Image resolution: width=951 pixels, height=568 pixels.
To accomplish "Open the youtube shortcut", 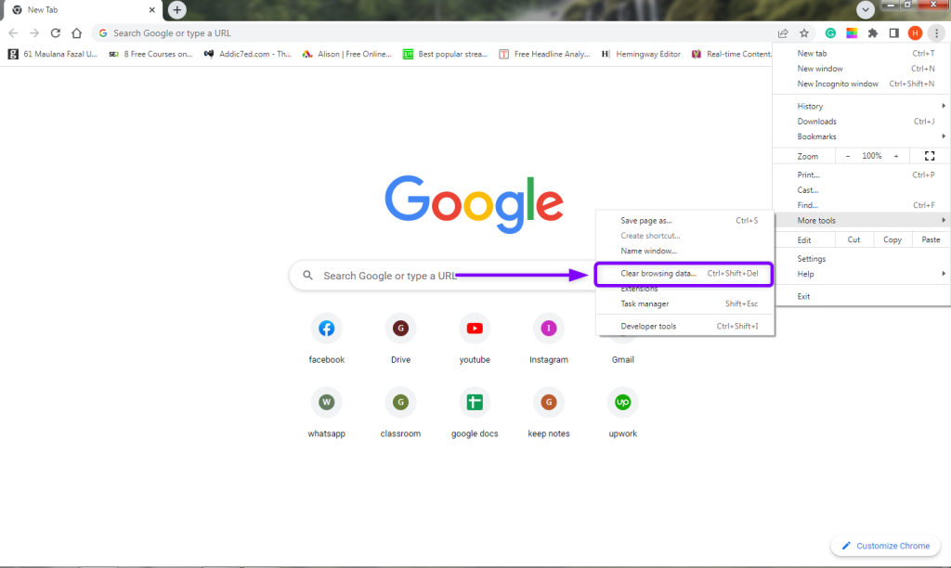I will [x=475, y=340].
